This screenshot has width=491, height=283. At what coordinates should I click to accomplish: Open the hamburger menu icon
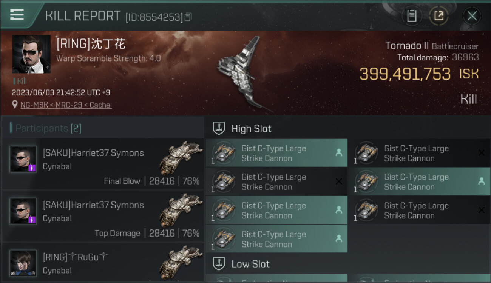tap(17, 15)
